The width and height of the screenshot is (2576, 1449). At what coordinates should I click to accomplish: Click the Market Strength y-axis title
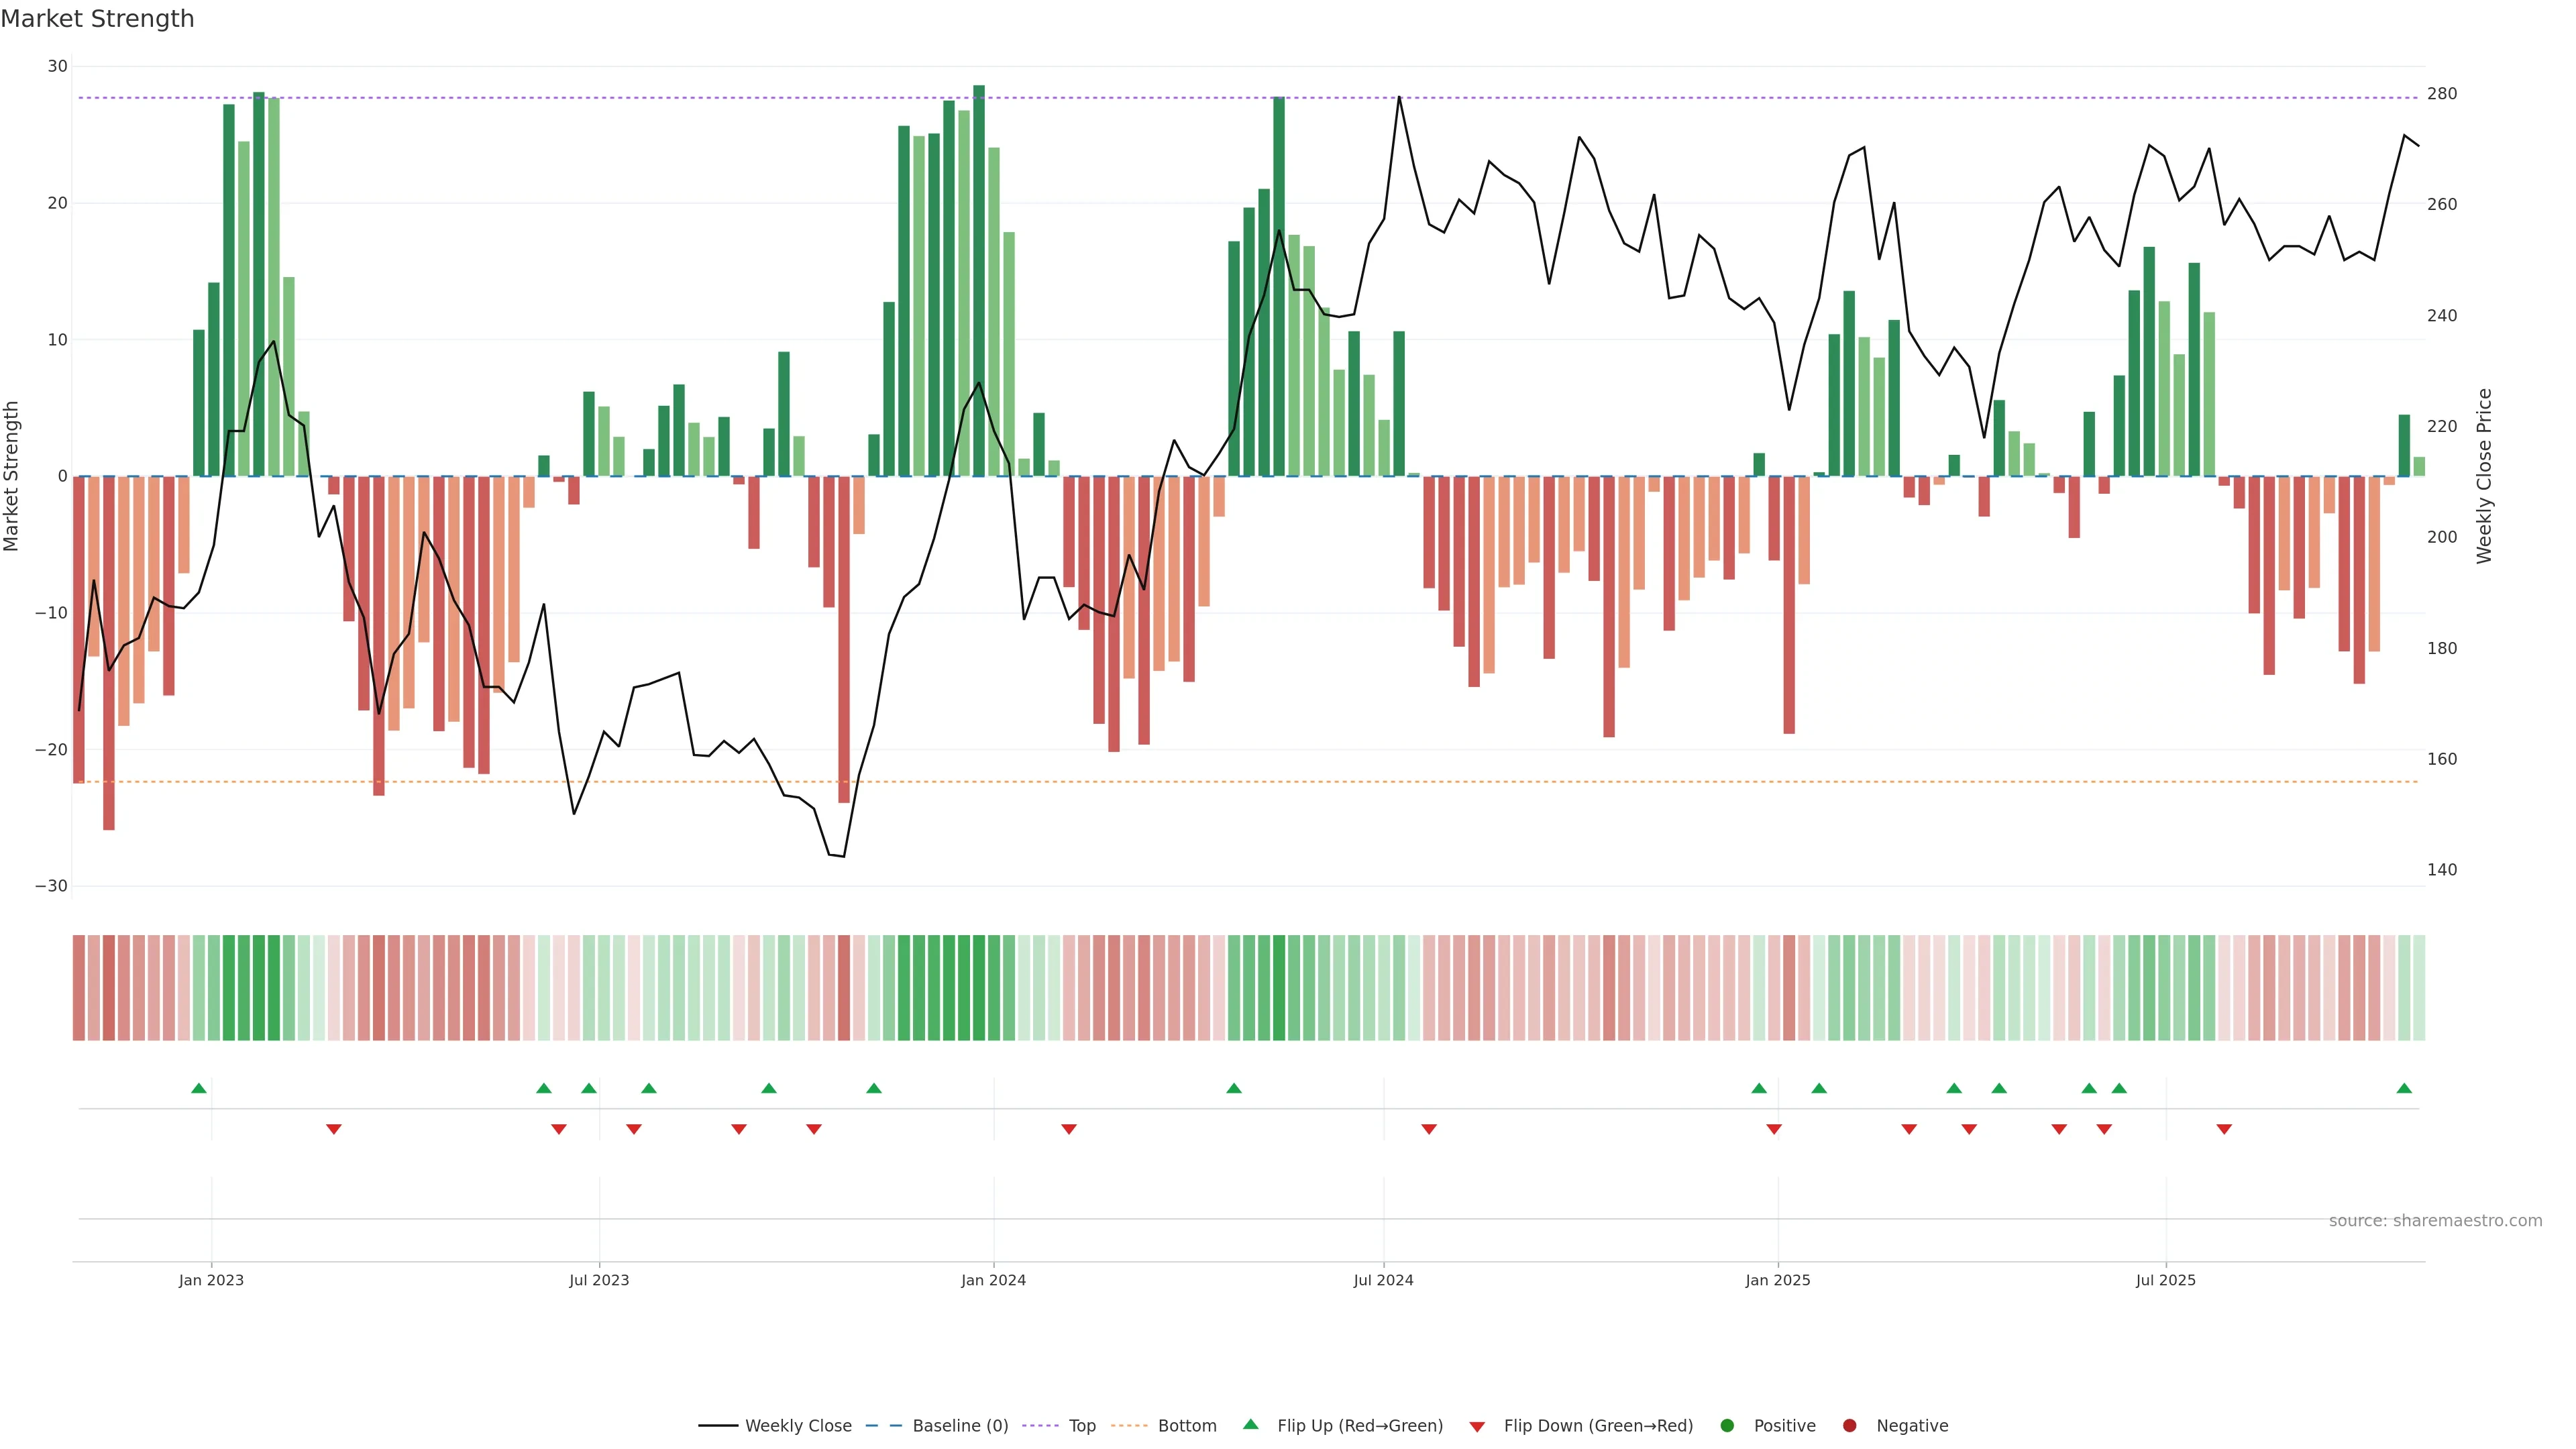pyautogui.click(x=12, y=476)
